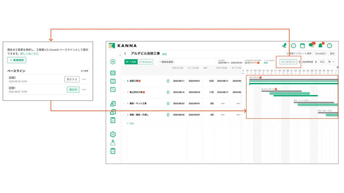Open the person profile sidebar icon
The height and width of the screenshot is (193, 344).
pyautogui.click(x=113, y=143)
